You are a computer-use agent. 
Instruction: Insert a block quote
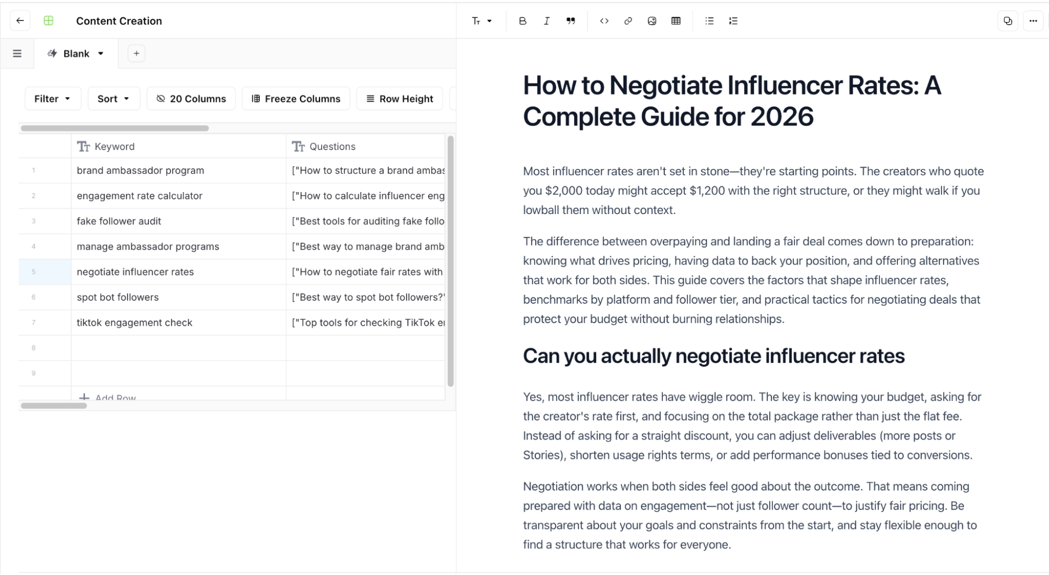pyautogui.click(x=570, y=21)
